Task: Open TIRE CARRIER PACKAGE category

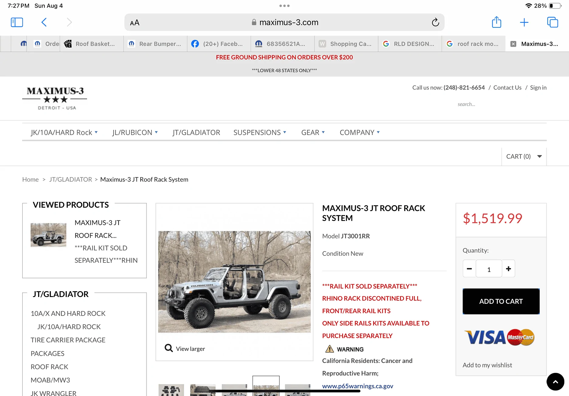Action: pos(68,340)
